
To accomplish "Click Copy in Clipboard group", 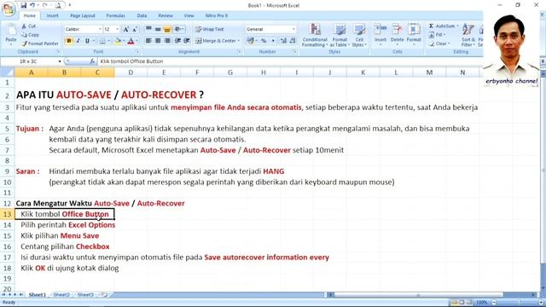I will tap(30, 35).
